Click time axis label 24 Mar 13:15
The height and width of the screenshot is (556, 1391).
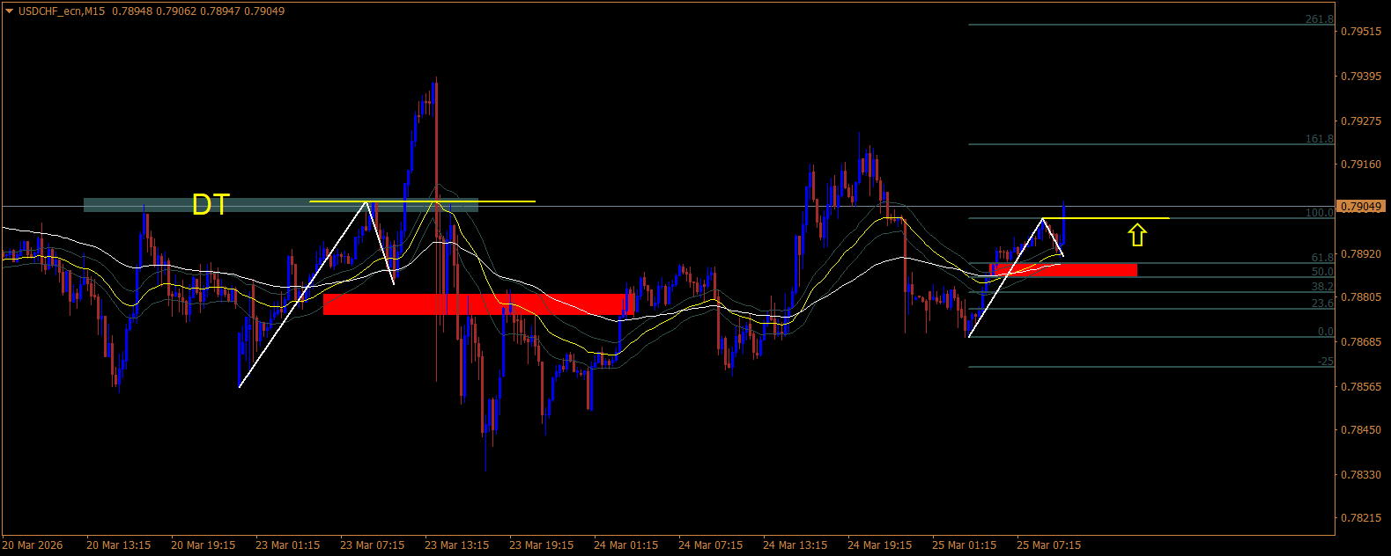pyautogui.click(x=795, y=545)
